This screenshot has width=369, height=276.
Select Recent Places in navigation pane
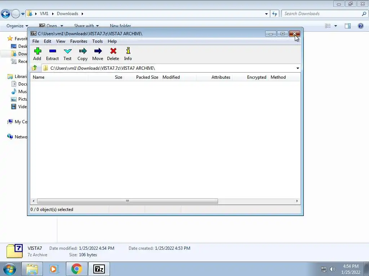coord(19,61)
